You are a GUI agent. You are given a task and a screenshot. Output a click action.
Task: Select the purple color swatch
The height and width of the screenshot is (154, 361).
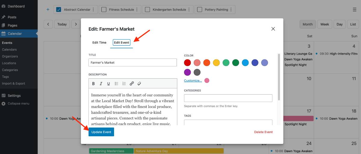(187, 72)
